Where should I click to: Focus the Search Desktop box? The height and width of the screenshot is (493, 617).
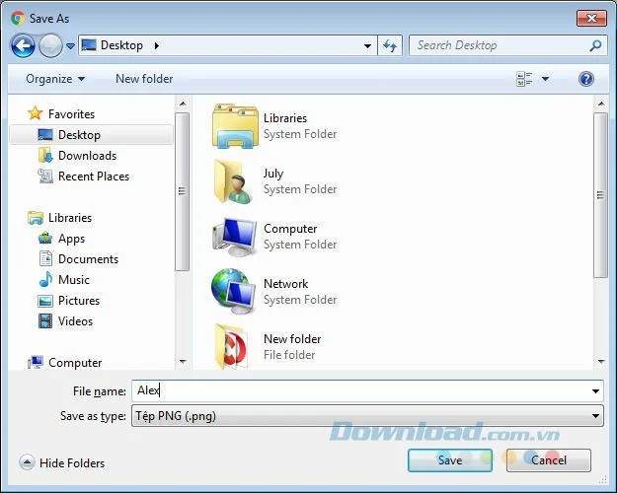tap(507, 45)
